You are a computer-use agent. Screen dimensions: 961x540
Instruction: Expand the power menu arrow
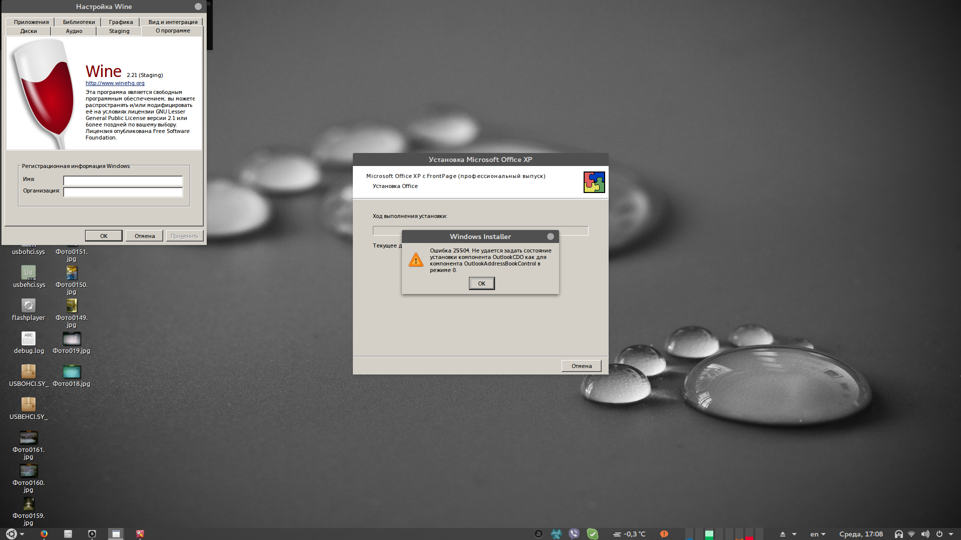pyautogui.click(x=951, y=534)
